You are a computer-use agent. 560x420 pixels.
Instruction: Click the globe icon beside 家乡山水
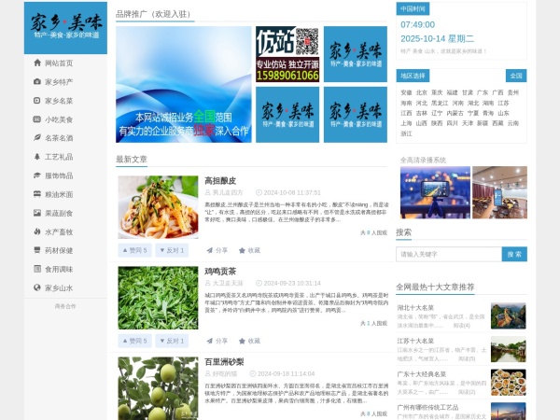pos(37,287)
